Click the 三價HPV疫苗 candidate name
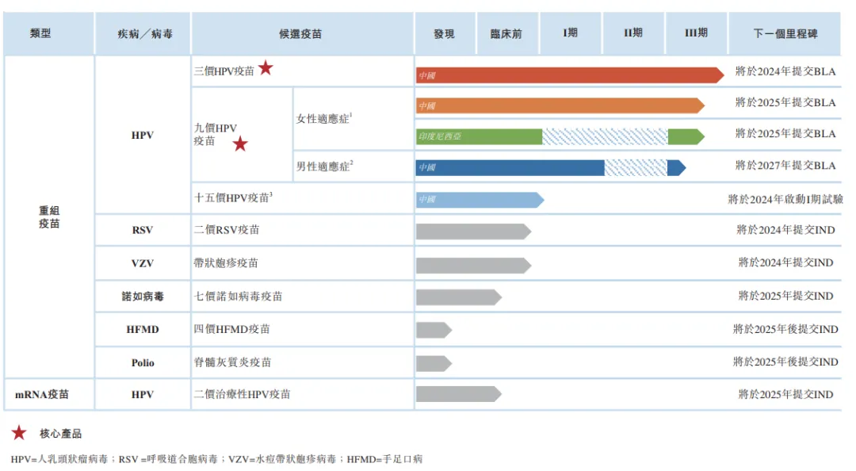Image resolution: width=856 pixels, height=471 pixels. coord(224,71)
